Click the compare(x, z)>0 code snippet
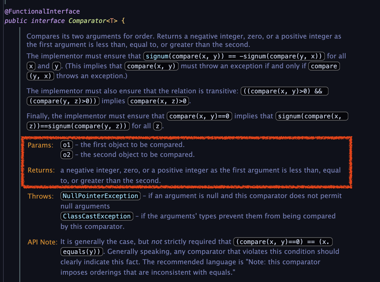Viewport: 380px width, 282px height. click(158, 101)
